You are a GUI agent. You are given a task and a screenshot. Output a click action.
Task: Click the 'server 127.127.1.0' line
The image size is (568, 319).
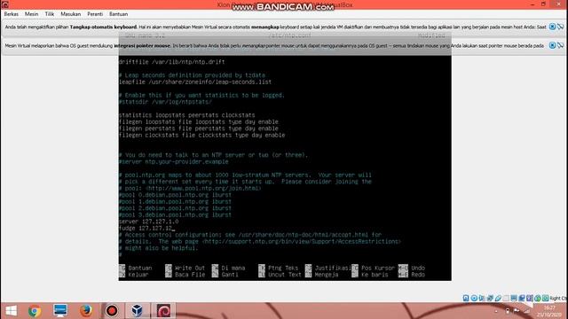click(148, 222)
